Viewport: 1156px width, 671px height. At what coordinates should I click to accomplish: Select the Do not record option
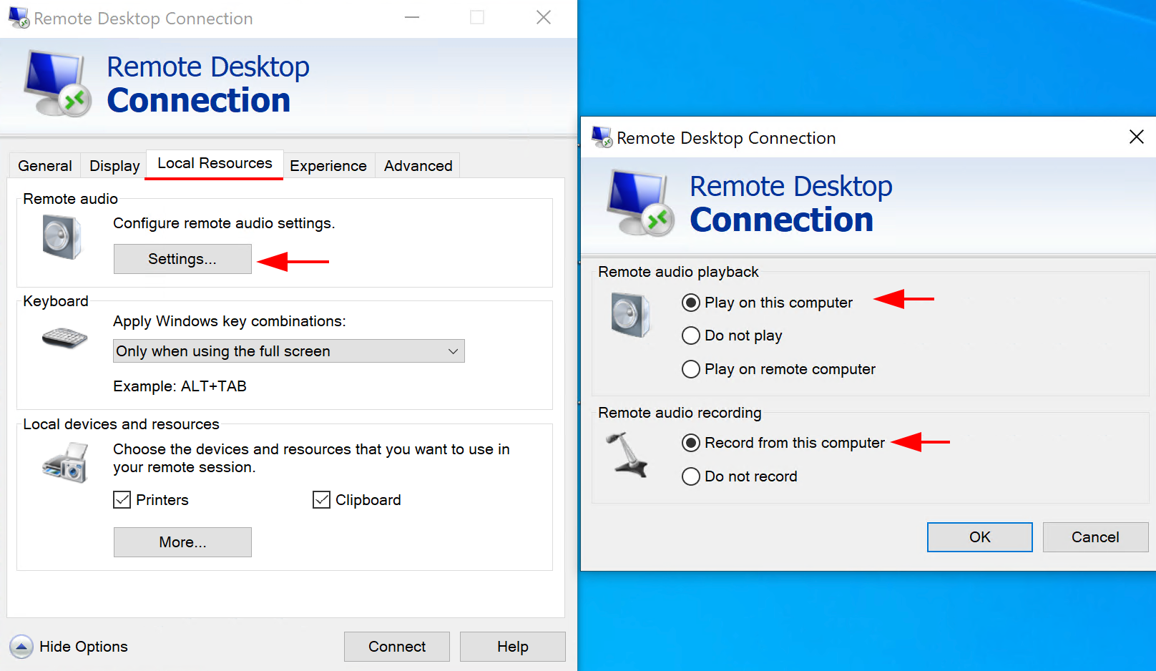(691, 476)
